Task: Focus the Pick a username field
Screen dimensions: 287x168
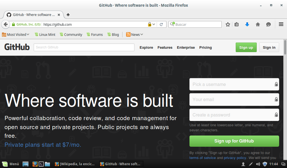Action: (234, 84)
